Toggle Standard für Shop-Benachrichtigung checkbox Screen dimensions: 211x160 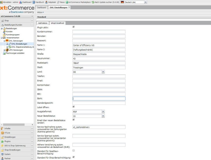pos(73,157)
